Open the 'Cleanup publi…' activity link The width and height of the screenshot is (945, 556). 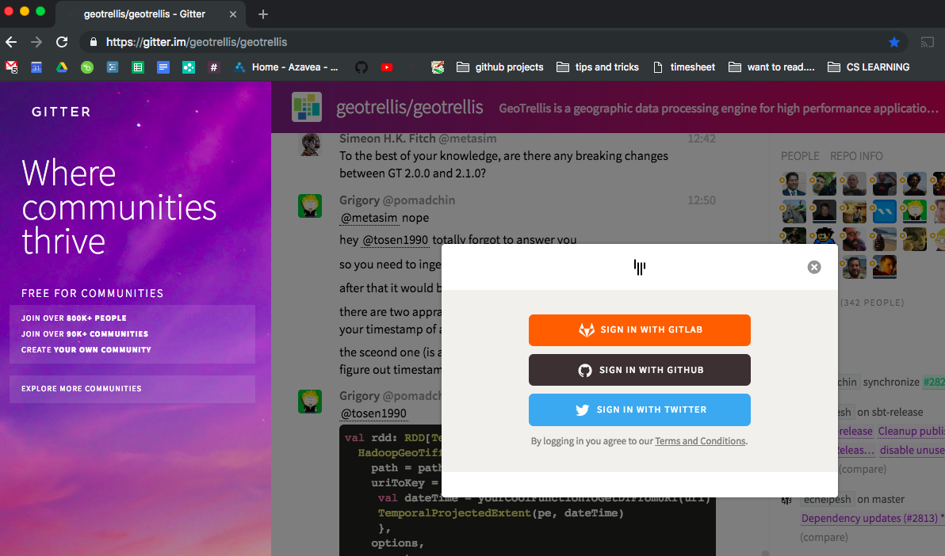click(x=911, y=432)
